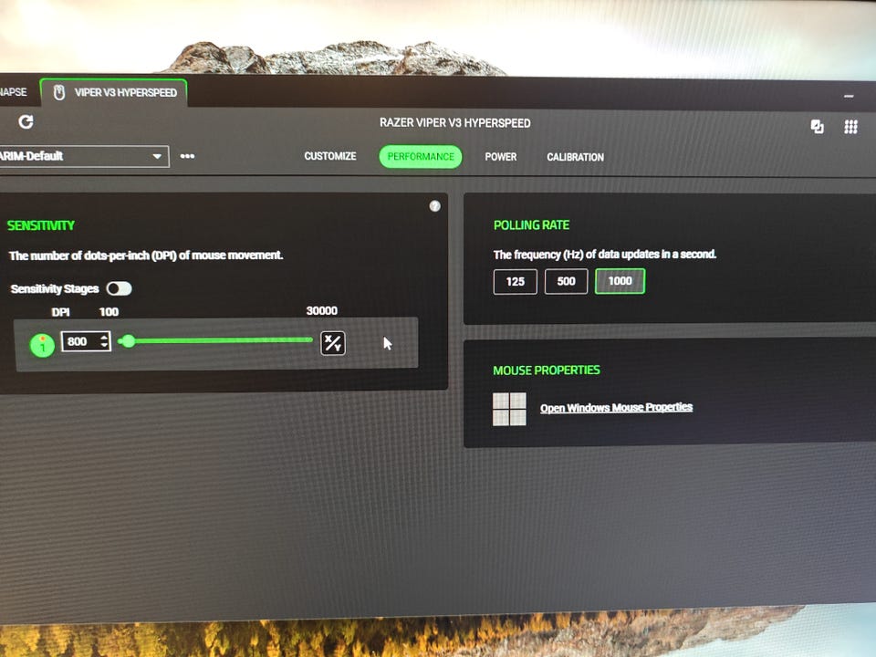Viewport: 876px width, 657px height.
Task: Set polling rate to 1000
Action: (620, 281)
